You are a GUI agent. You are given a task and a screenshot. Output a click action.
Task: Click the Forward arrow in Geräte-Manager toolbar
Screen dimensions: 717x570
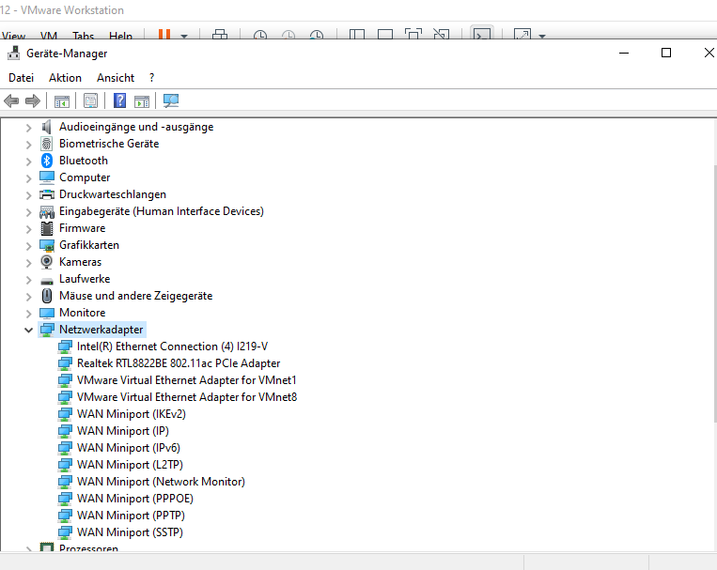[x=33, y=100]
